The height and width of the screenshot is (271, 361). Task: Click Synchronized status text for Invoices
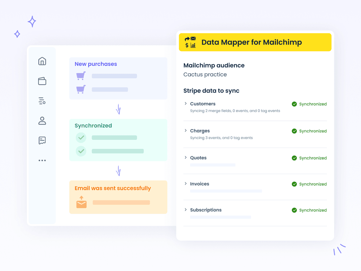point(313,184)
